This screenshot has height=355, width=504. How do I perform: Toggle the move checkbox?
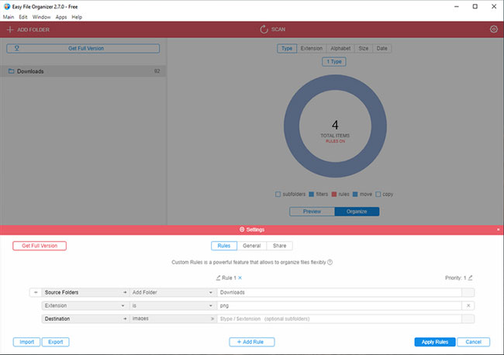355,194
